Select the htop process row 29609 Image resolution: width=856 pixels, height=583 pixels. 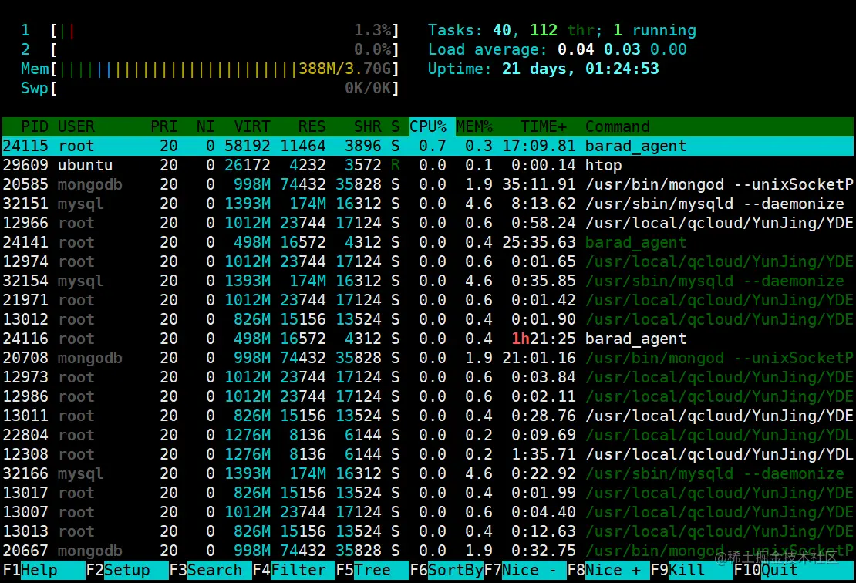428,165
